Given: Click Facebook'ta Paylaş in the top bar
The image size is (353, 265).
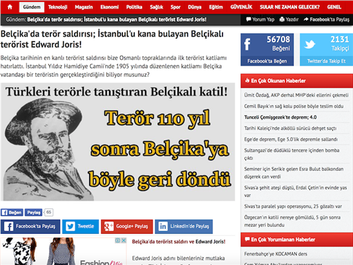Looking at the screenshot, I should coord(327,19).
